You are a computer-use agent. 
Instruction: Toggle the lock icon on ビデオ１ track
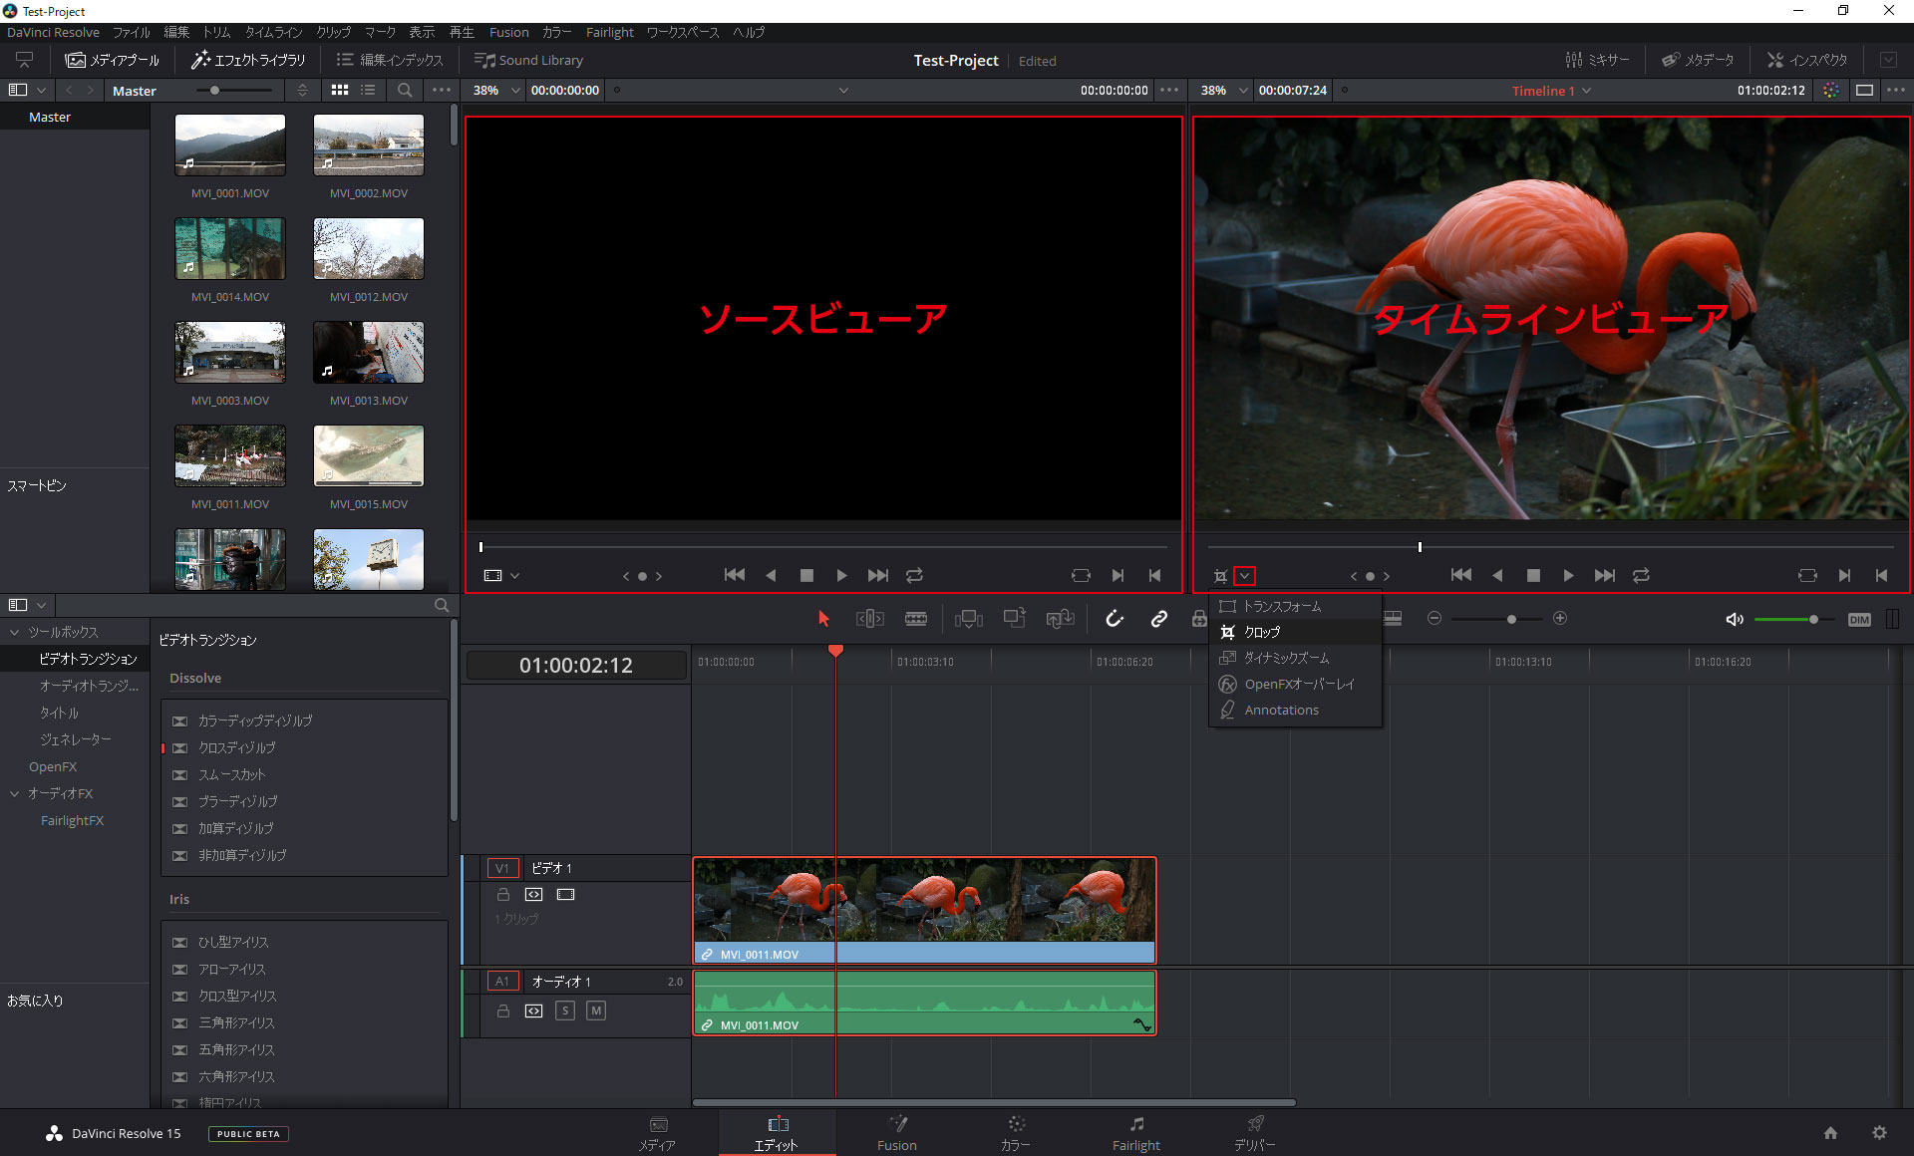(x=504, y=894)
